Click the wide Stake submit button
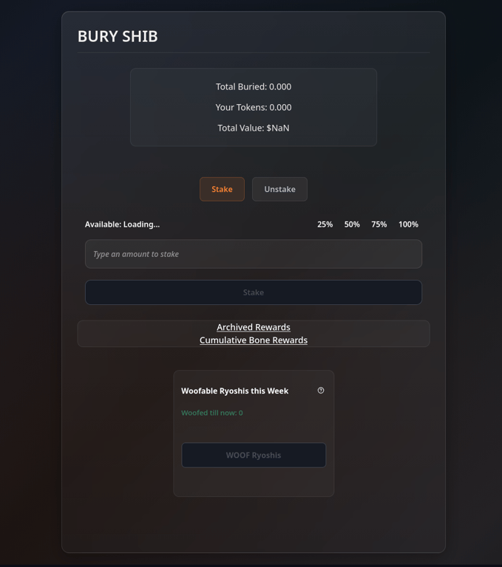The height and width of the screenshot is (567, 502). pos(254,292)
